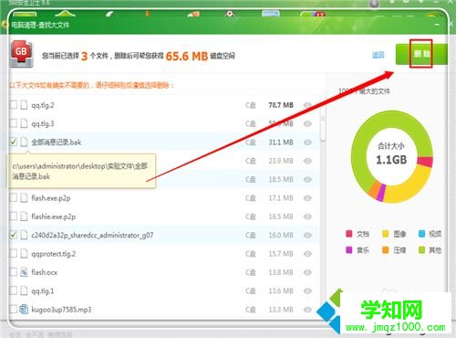456x338 pixels.
Task: Click the yellow 图像 legend swatch
Action: tap(386, 234)
